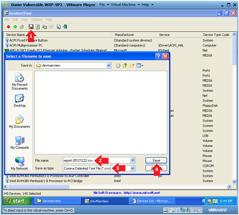
Task: Open My Recent Documents in places bar
Action: coord(20,82)
